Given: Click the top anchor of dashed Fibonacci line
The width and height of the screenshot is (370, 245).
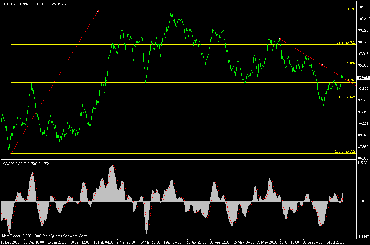Looking at the screenshot, I should [x=98, y=11].
